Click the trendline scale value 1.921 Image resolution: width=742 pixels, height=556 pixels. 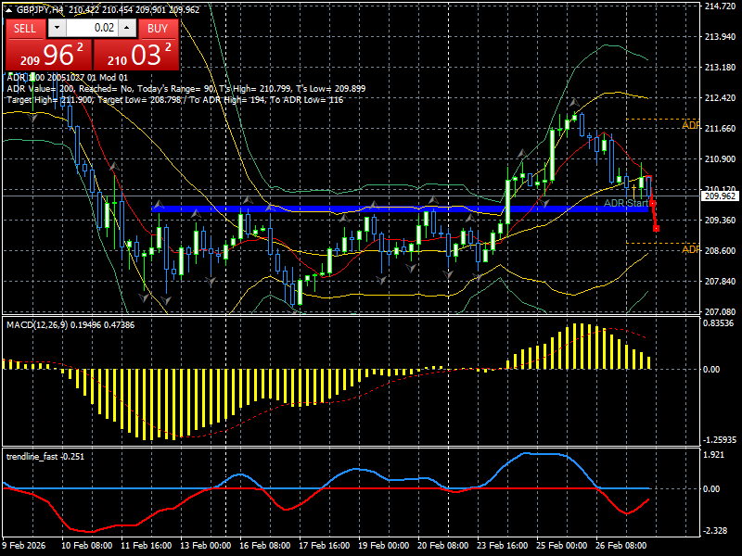(714, 455)
